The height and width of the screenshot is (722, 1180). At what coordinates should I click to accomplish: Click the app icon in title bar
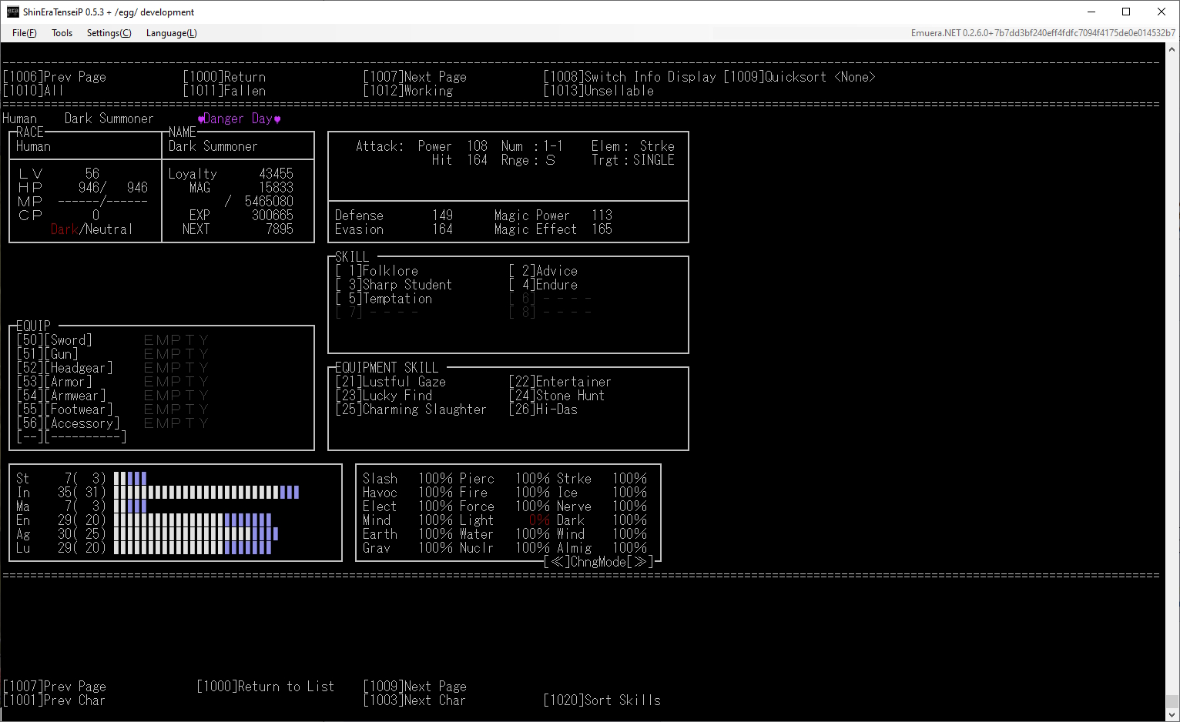coord(12,12)
